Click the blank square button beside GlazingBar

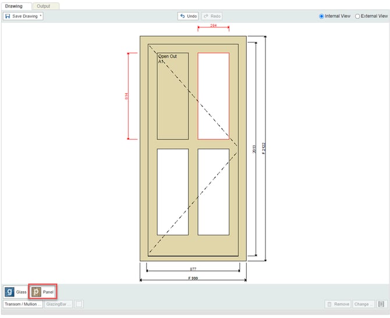coord(79,304)
